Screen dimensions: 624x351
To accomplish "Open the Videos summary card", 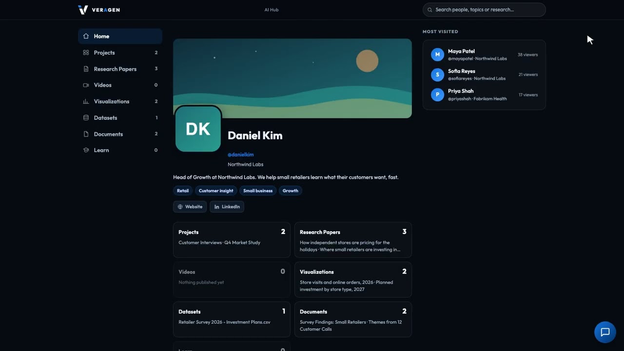I will coord(232,280).
